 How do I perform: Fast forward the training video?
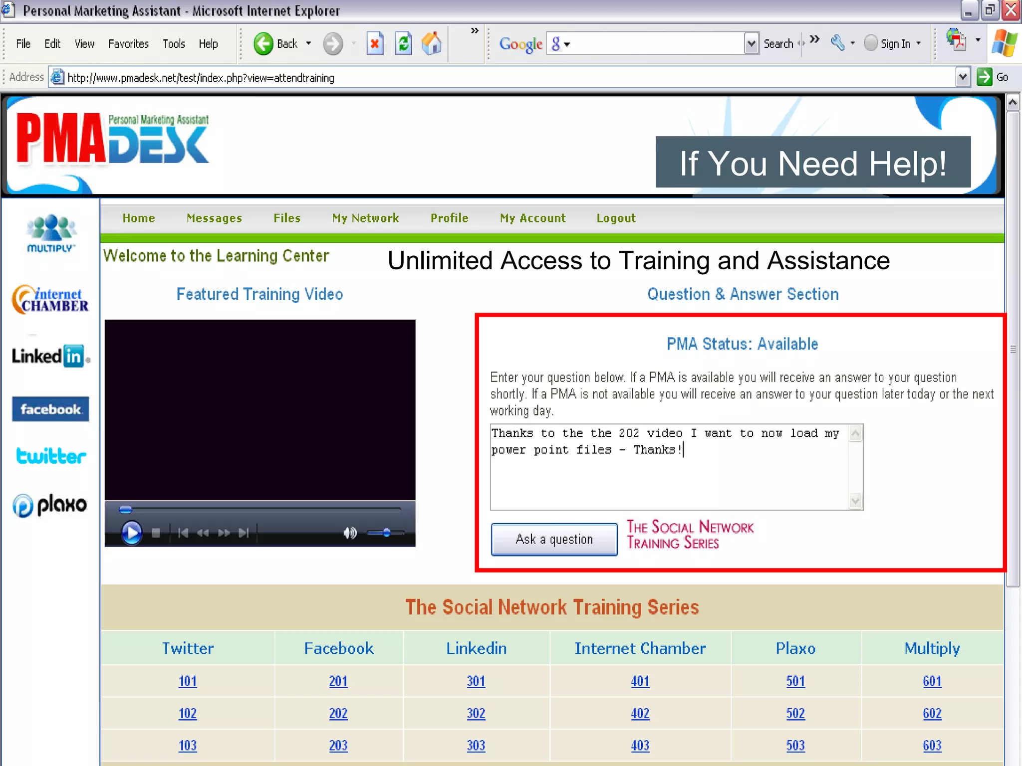pyautogui.click(x=224, y=533)
